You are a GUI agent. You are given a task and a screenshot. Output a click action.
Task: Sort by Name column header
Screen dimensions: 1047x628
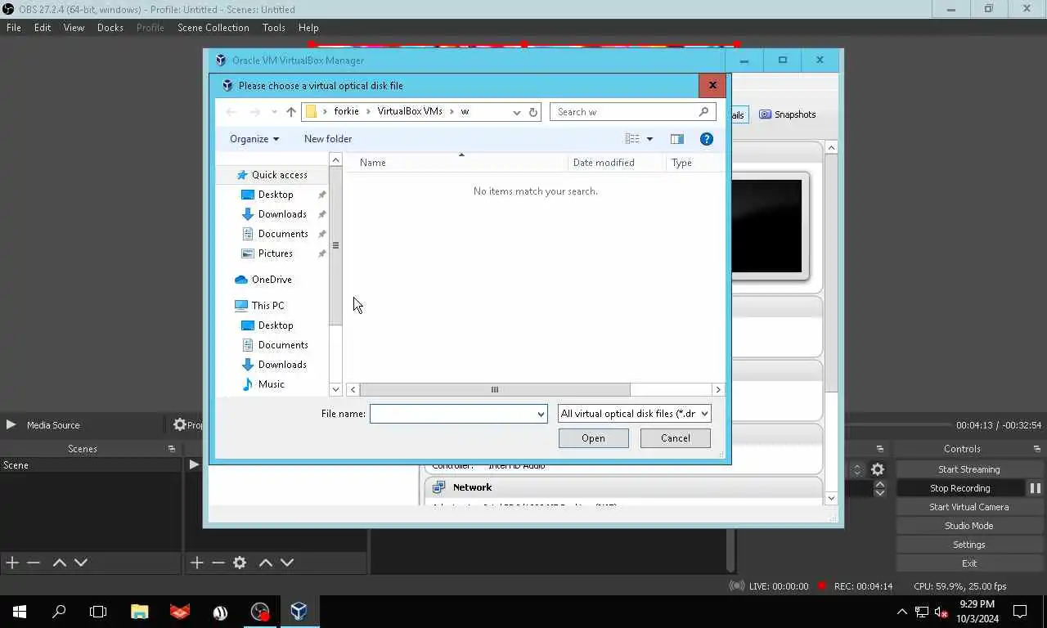coord(457,163)
